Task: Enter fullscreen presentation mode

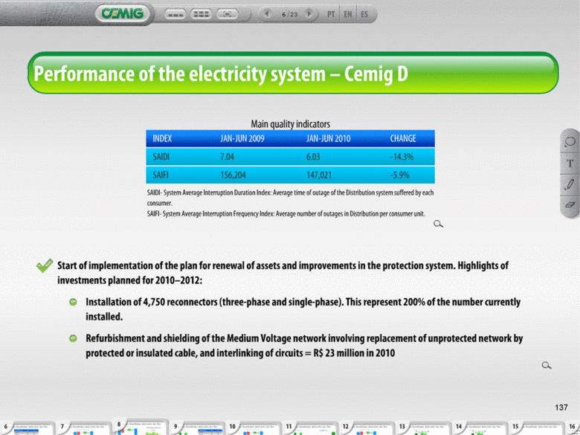Action: [x=227, y=14]
